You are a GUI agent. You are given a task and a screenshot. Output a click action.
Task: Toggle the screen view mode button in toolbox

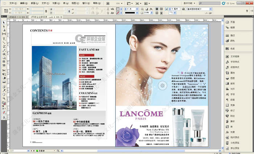coord(4,118)
